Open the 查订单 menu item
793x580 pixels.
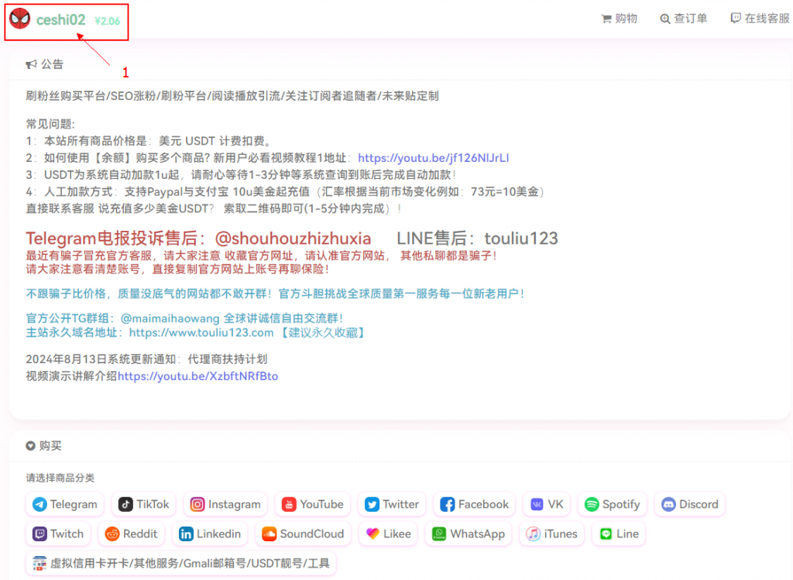click(690, 19)
